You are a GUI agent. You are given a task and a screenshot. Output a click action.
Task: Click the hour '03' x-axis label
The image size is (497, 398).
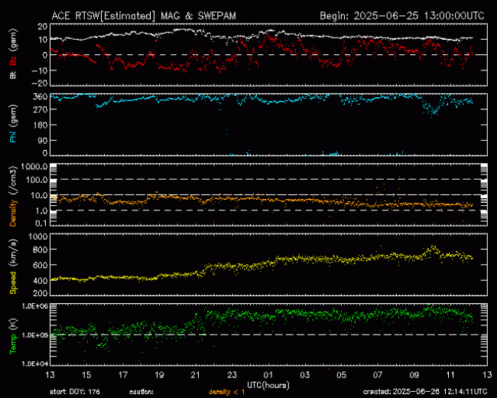pos(305,375)
